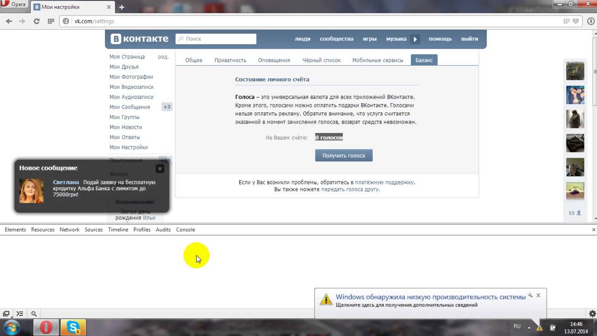Click the Светлана name in the notification
Screen dimensions: 597x336
pyautogui.click(x=66, y=182)
